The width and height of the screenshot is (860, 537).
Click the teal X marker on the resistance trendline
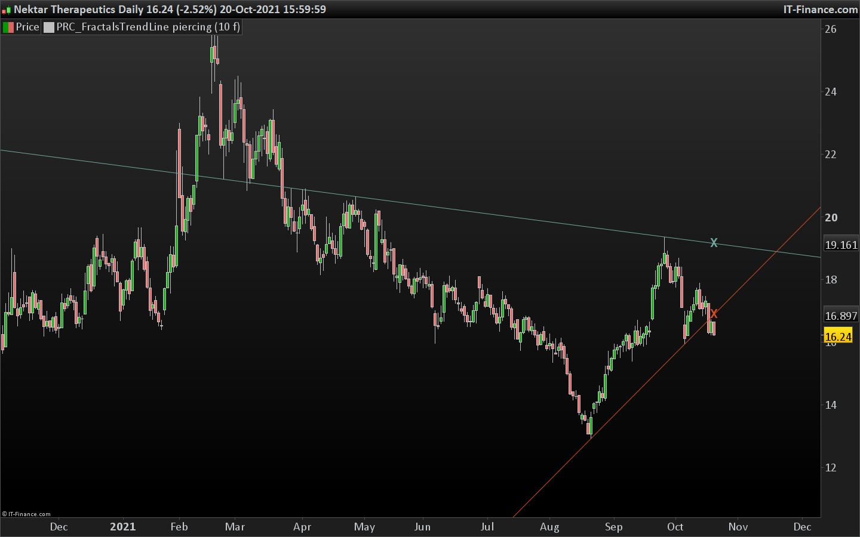(714, 243)
